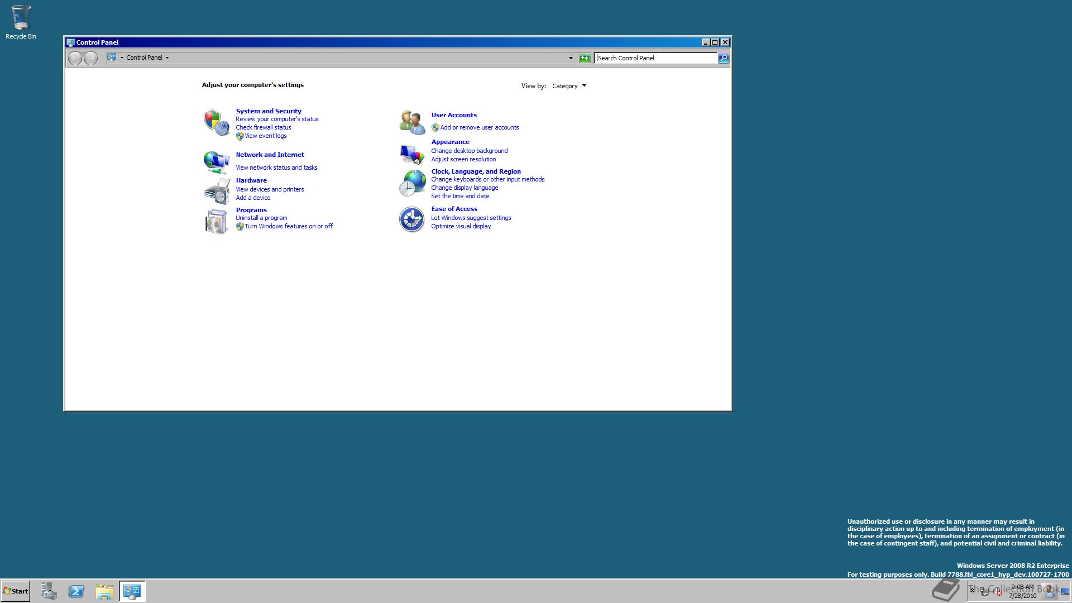Viewport: 1072px width, 603px height.
Task: Click Optimize visual display link
Action: (x=461, y=226)
